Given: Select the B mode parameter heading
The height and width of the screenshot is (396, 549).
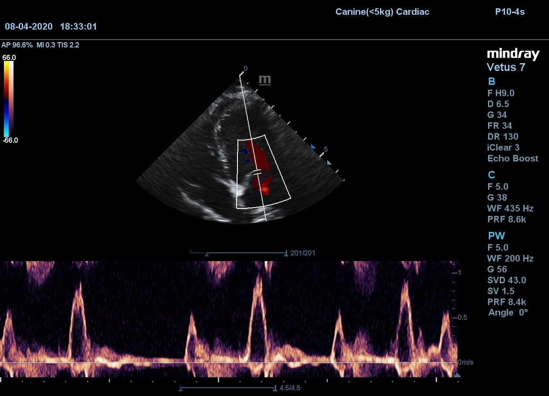Looking at the screenshot, I should click(x=491, y=81).
